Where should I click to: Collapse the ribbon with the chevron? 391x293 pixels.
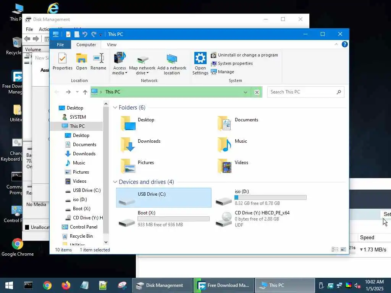[x=336, y=44]
